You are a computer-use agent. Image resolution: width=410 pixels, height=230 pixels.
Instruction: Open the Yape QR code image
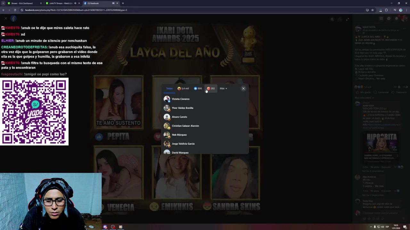tap(34, 111)
